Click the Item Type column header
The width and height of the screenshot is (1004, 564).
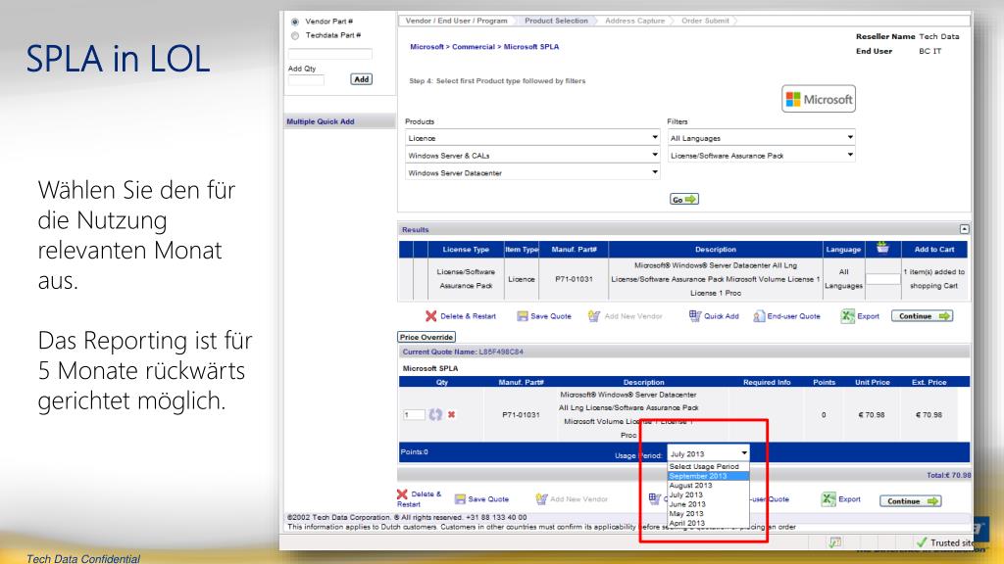coord(522,250)
